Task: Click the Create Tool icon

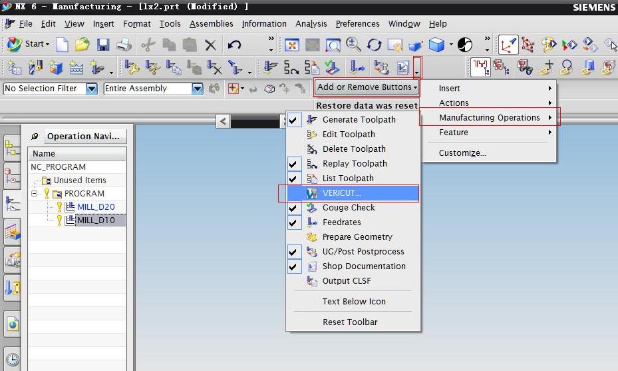Action: [35, 67]
